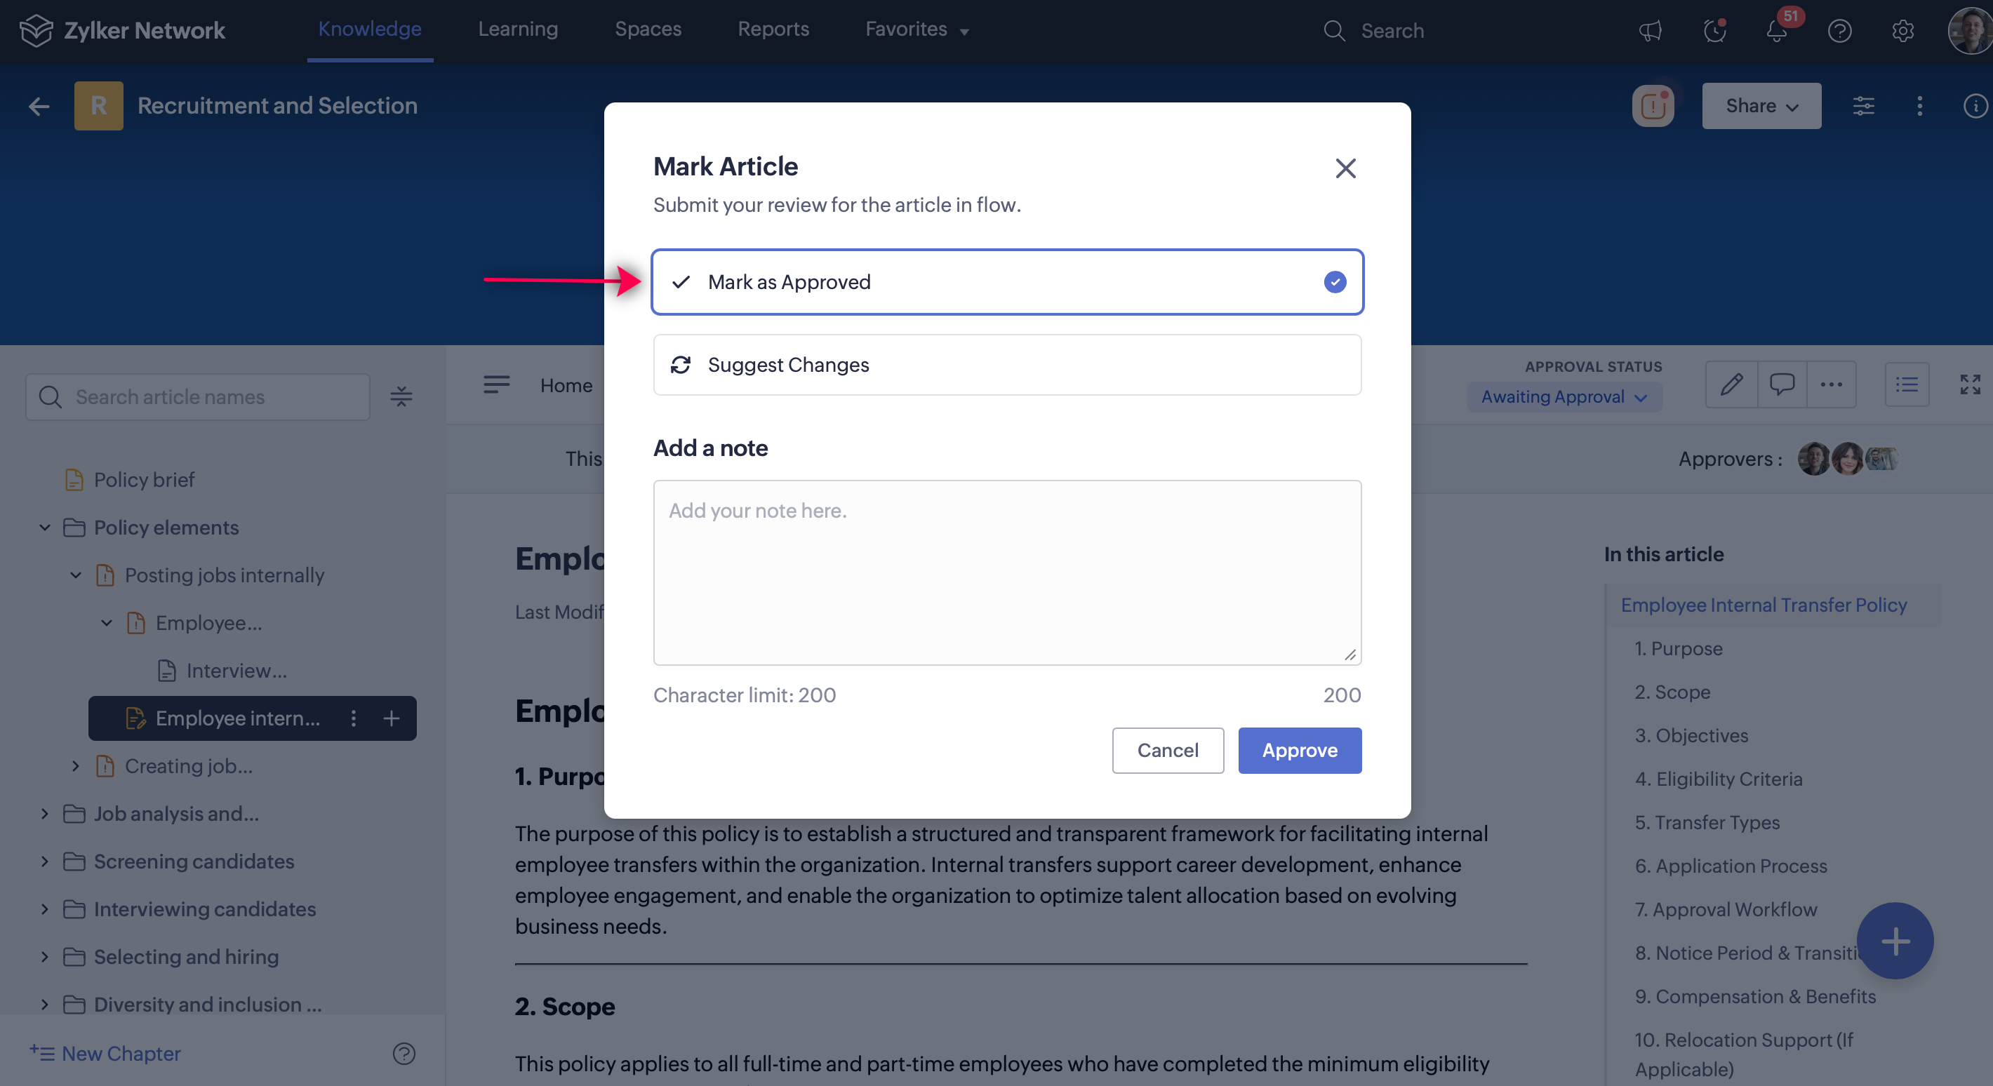Expand the Share dropdown button
Image resolution: width=1993 pixels, height=1086 pixels.
[1761, 106]
